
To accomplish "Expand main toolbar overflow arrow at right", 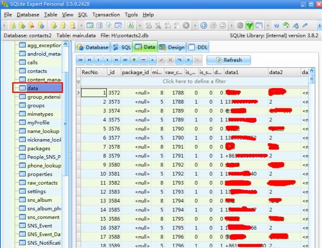I will (319, 26).
